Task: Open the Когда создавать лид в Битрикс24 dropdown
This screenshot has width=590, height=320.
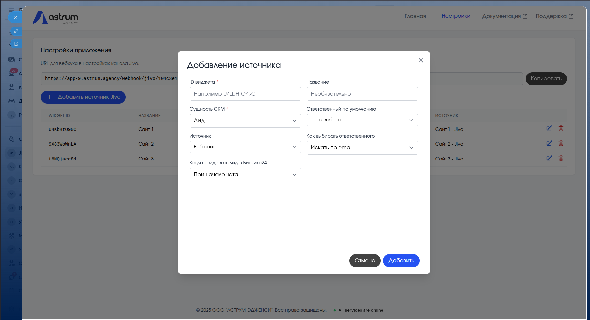Action: [245, 175]
